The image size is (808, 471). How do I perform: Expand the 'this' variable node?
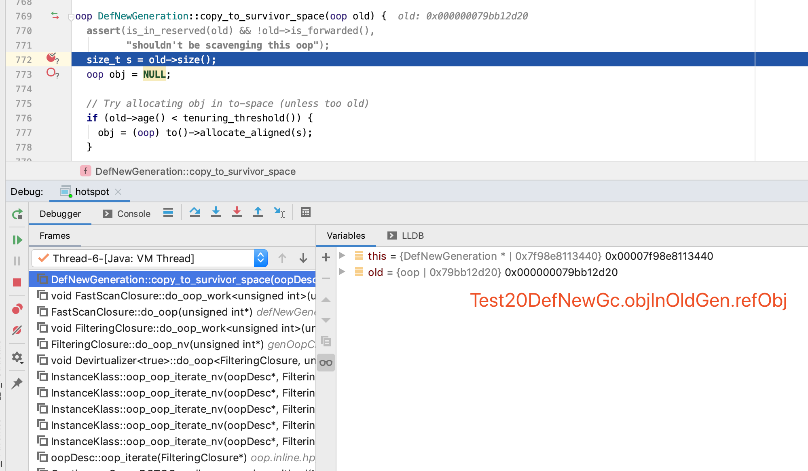tap(342, 256)
